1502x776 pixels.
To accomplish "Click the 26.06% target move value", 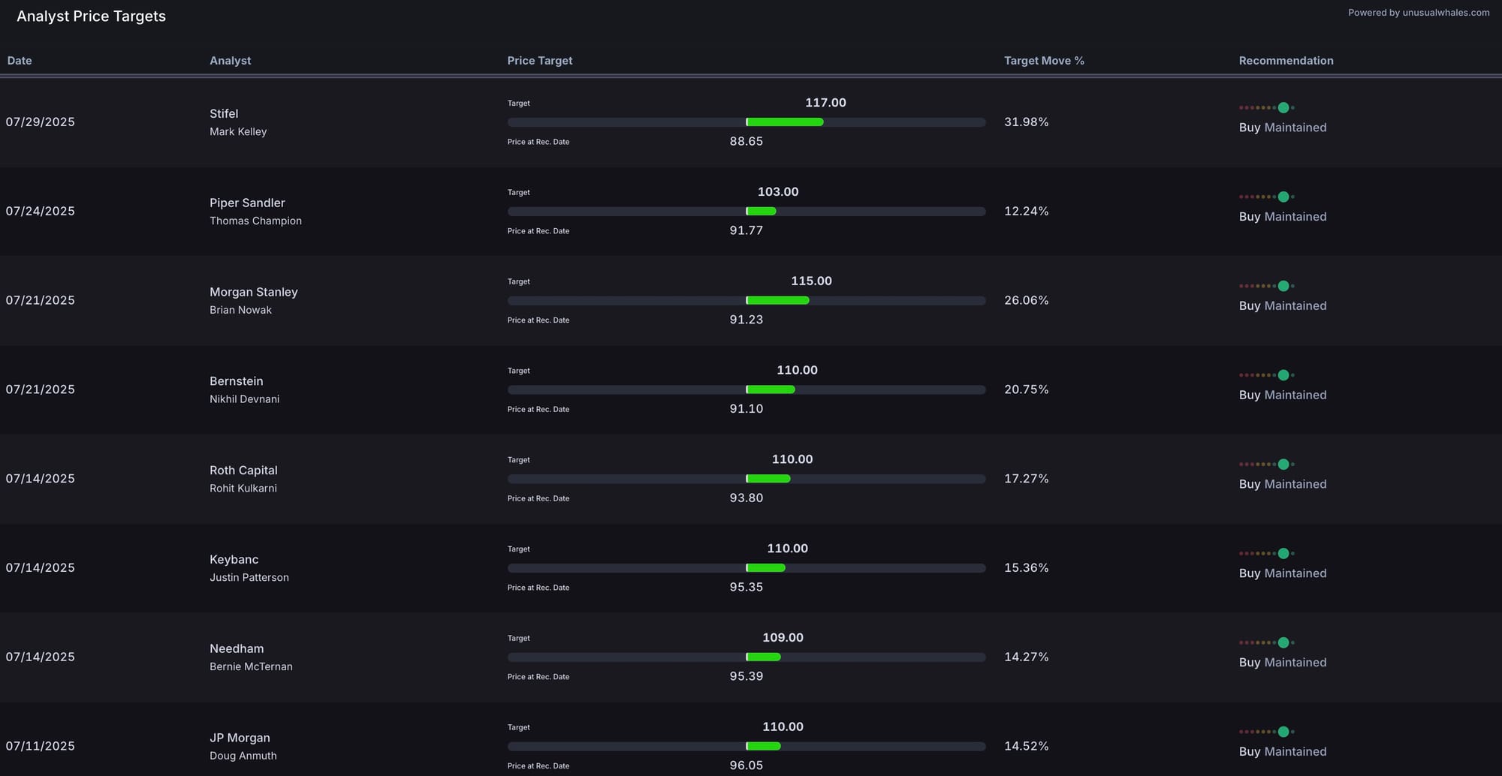I will click(1027, 300).
